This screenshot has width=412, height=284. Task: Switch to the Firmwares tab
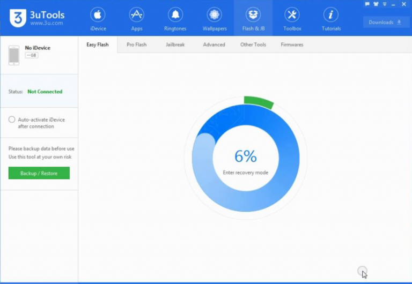point(292,44)
